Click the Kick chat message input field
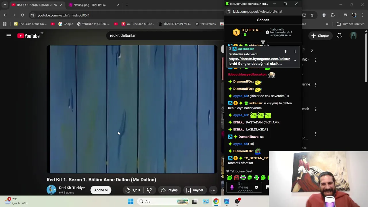 pyautogui.click(x=245, y=187)
